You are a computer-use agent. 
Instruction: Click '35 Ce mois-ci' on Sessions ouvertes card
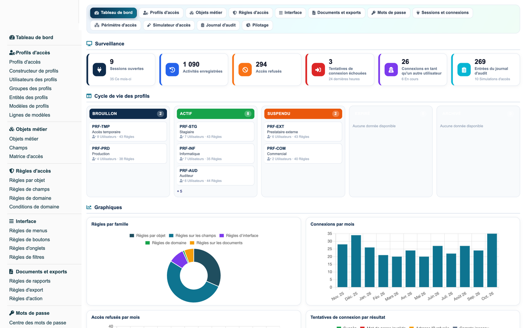pyautogui.click(x=121, y=79)
